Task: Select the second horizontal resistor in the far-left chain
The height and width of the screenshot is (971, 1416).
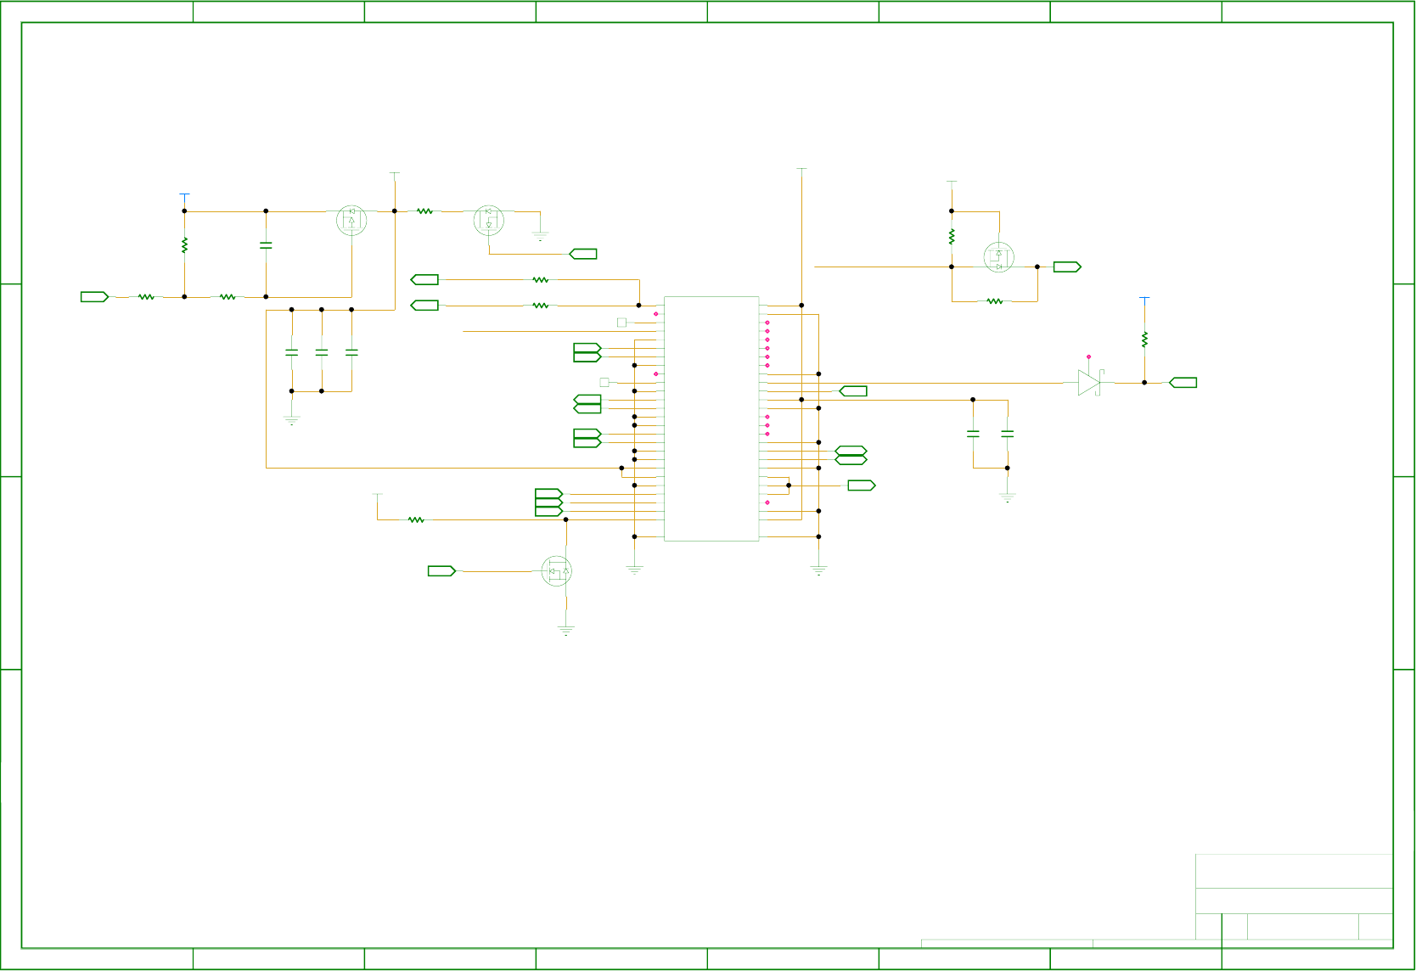Action: 228,297
